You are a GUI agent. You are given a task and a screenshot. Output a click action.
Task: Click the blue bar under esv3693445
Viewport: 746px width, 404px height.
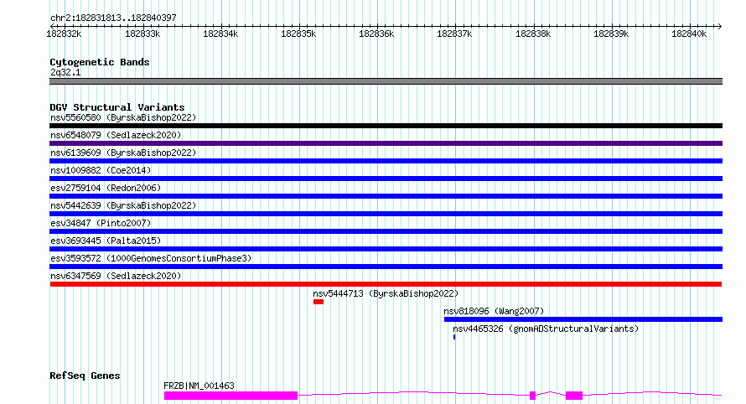[386, 249]
